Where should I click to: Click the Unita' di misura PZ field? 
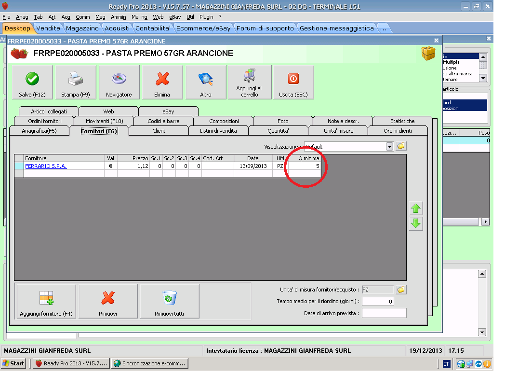[x=377, y=290]
